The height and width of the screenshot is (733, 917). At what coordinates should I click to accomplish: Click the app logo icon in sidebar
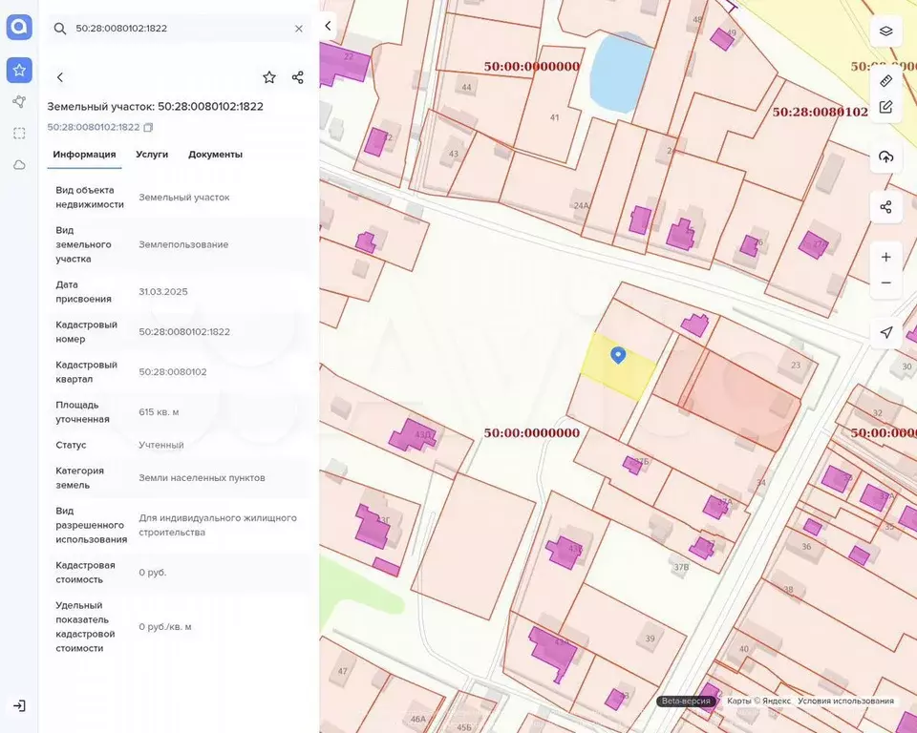click(x=19, y=27)
